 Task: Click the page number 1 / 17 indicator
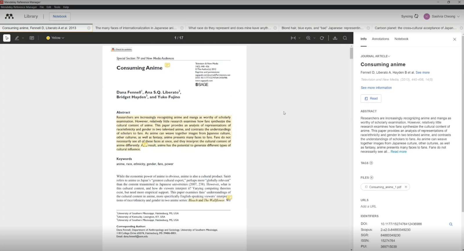point(179,38)
